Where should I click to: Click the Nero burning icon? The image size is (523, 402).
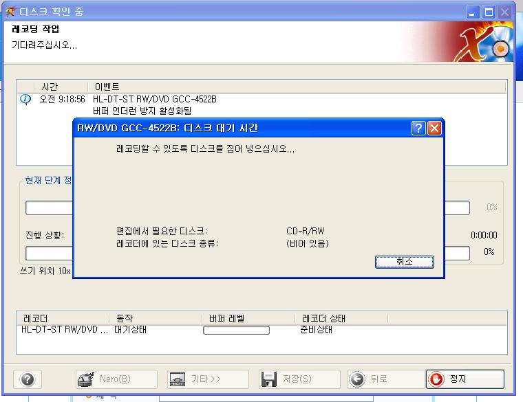point(86,379)
